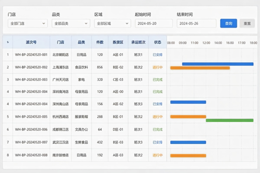Screen dimensions: 260x173
Task: Click the 进行中 status for 南京鼓楼店
Action: (158, 155)
